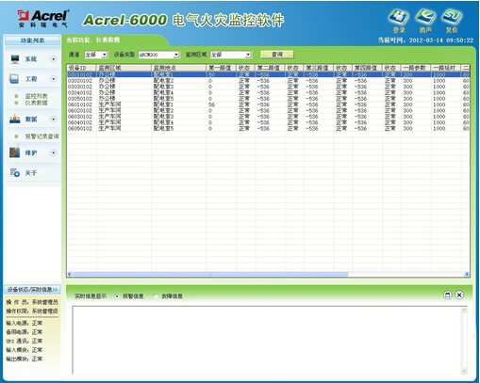Close the real-time info panel
This screenshot has height=383, width=480.
point(459,295)
